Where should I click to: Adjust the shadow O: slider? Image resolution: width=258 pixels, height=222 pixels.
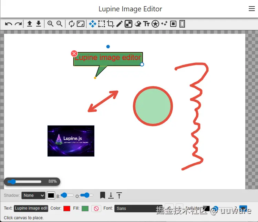pos(87,195)
